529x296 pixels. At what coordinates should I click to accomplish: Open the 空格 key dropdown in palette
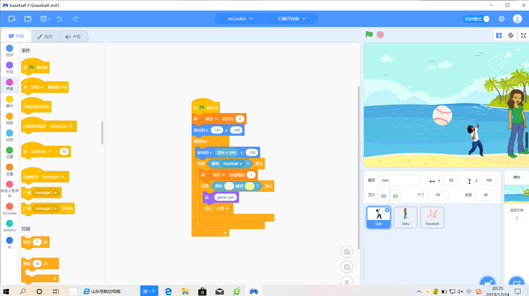(x=37, y=87)
